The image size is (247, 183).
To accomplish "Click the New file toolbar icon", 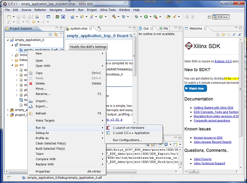I will tap(9, 17).
